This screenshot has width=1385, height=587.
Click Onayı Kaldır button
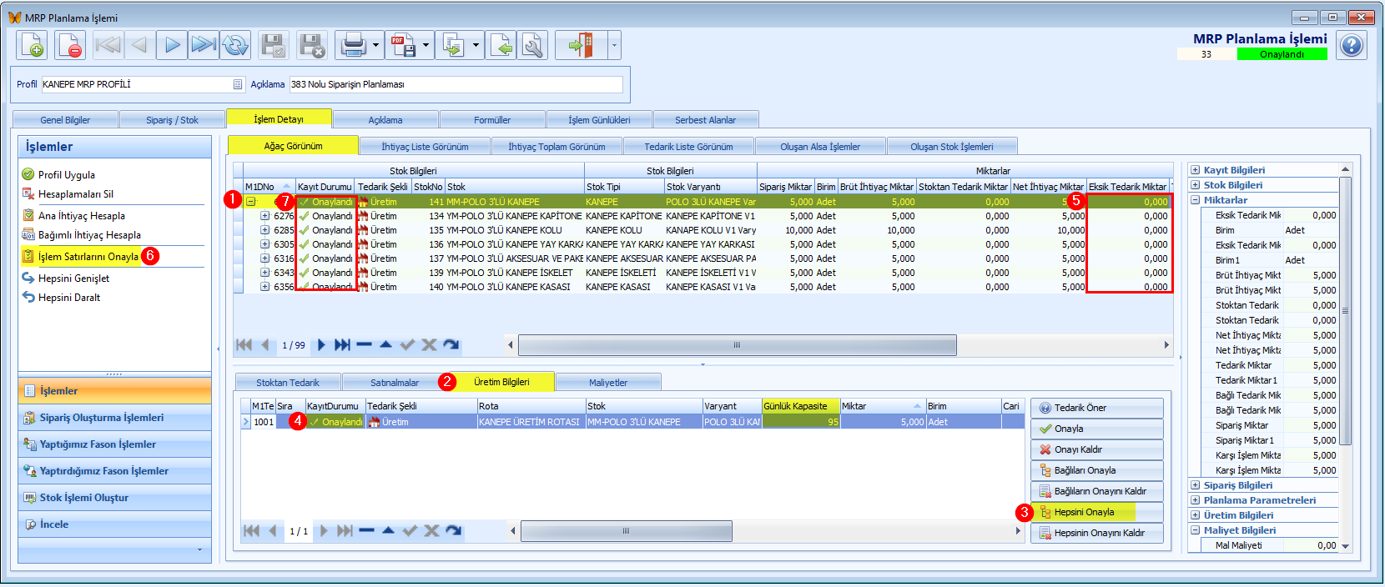[x=1097, y=449]
